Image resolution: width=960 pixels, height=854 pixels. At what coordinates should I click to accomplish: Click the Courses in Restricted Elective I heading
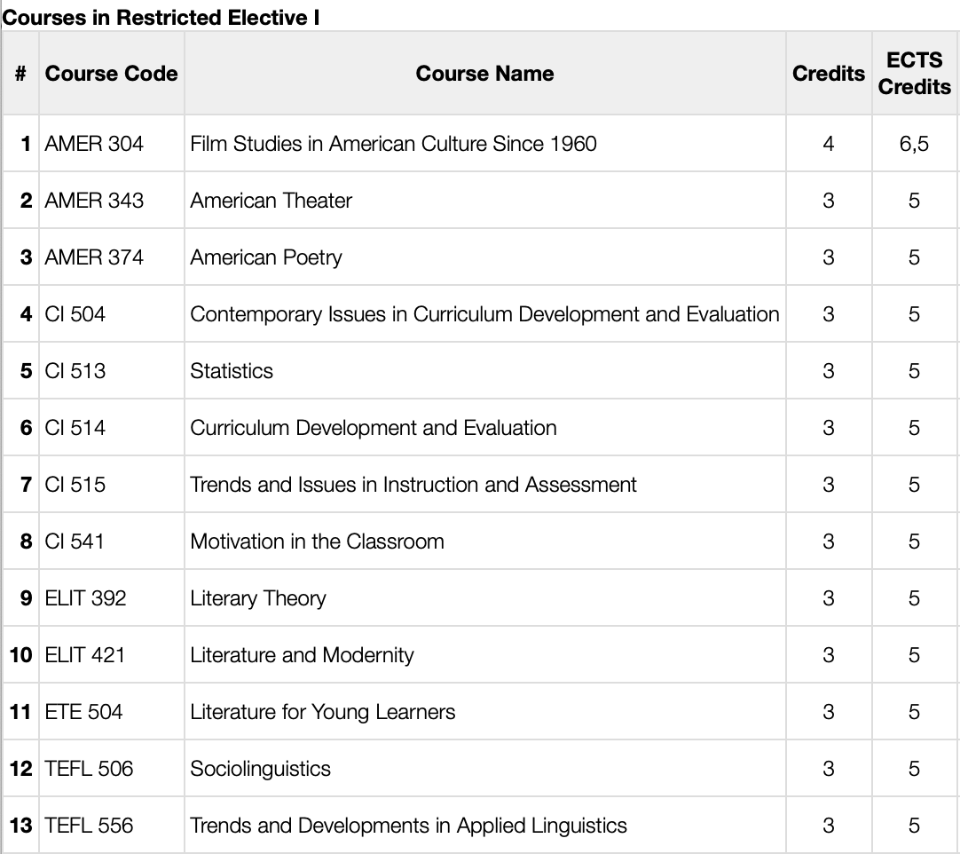pos(161,18)
